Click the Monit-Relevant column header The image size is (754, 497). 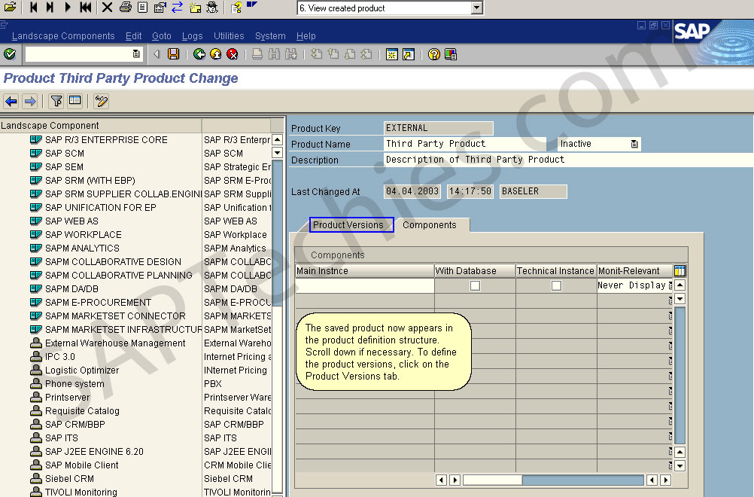[x=635, y=271]
